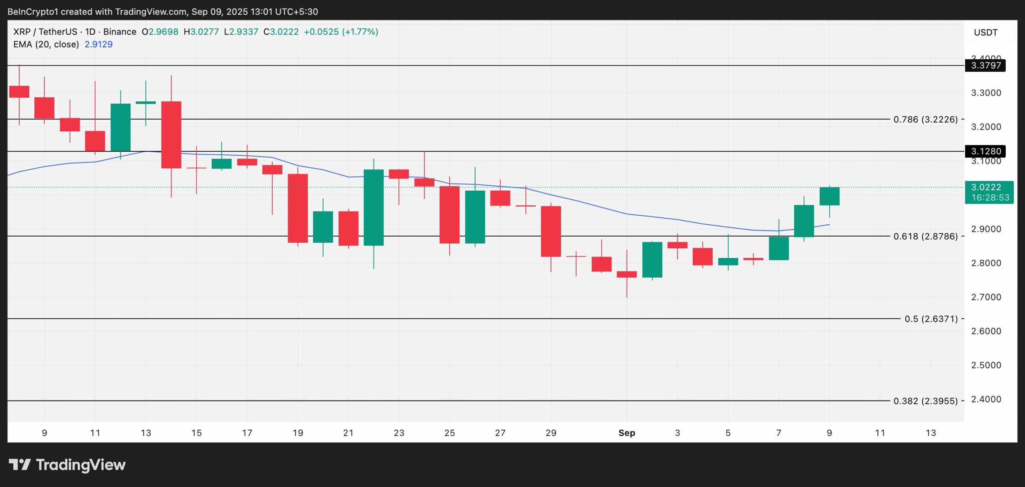Click the 0.786 (3.2226) Fibonacci label

(925, 119)
